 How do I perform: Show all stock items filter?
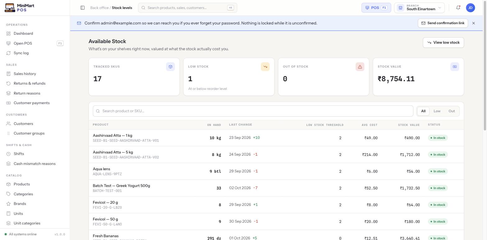point(423,111)
